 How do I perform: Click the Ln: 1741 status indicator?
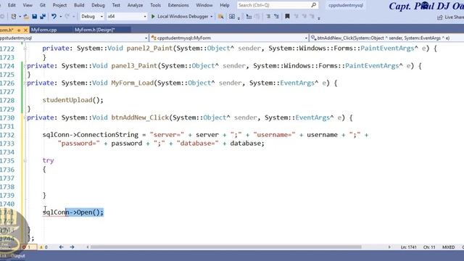(x=409, y=247)
